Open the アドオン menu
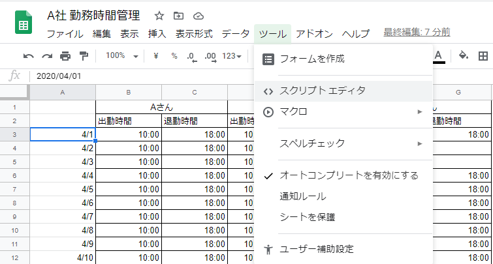 314,34
